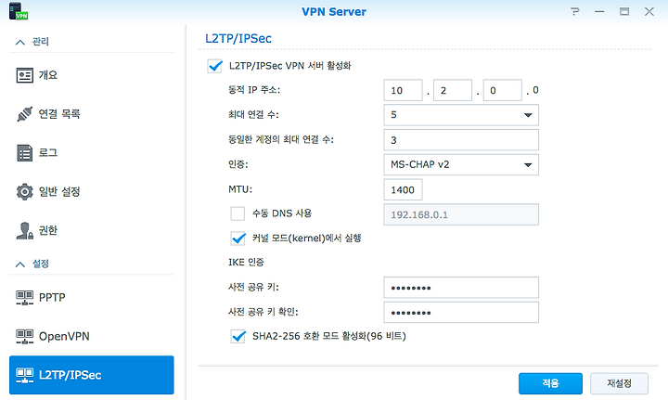Click the Log (로그) document icon

tap(25, 153)
